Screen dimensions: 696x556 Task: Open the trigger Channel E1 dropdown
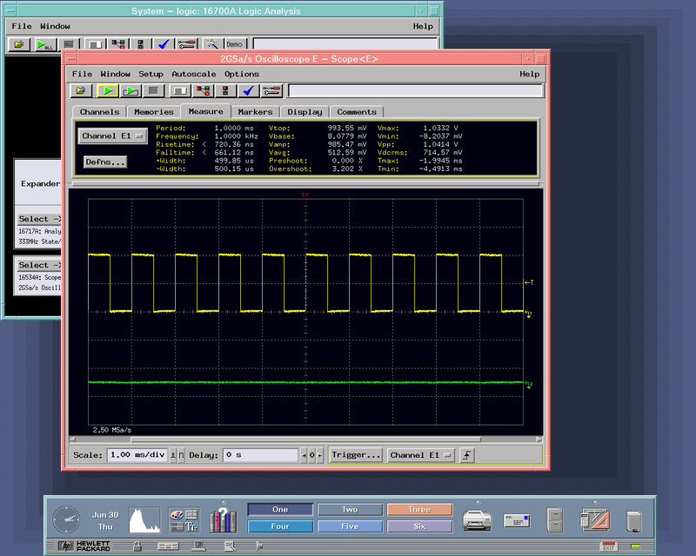pos(420,455)
